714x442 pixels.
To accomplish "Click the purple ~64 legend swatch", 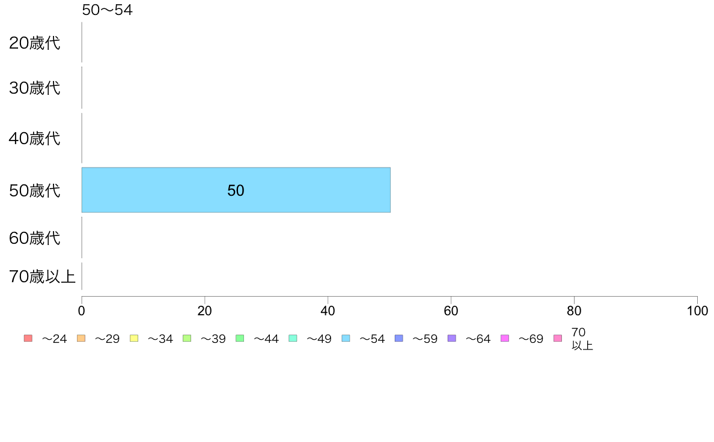I will (452, 338).
